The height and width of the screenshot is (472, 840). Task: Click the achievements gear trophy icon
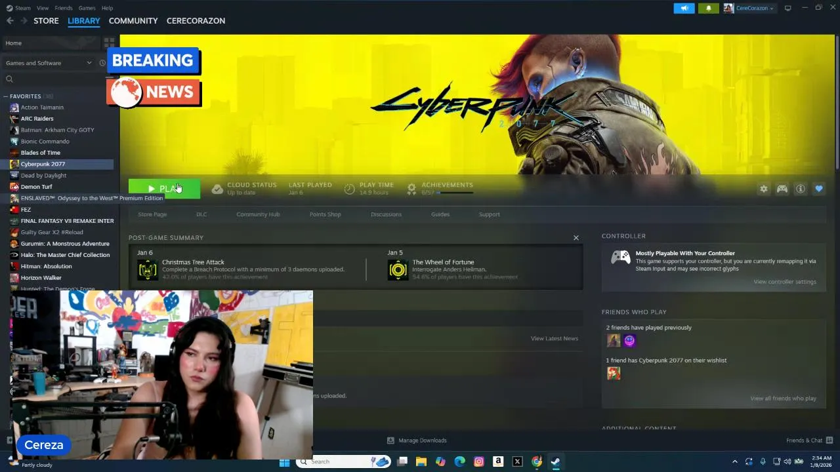point(411,189)
